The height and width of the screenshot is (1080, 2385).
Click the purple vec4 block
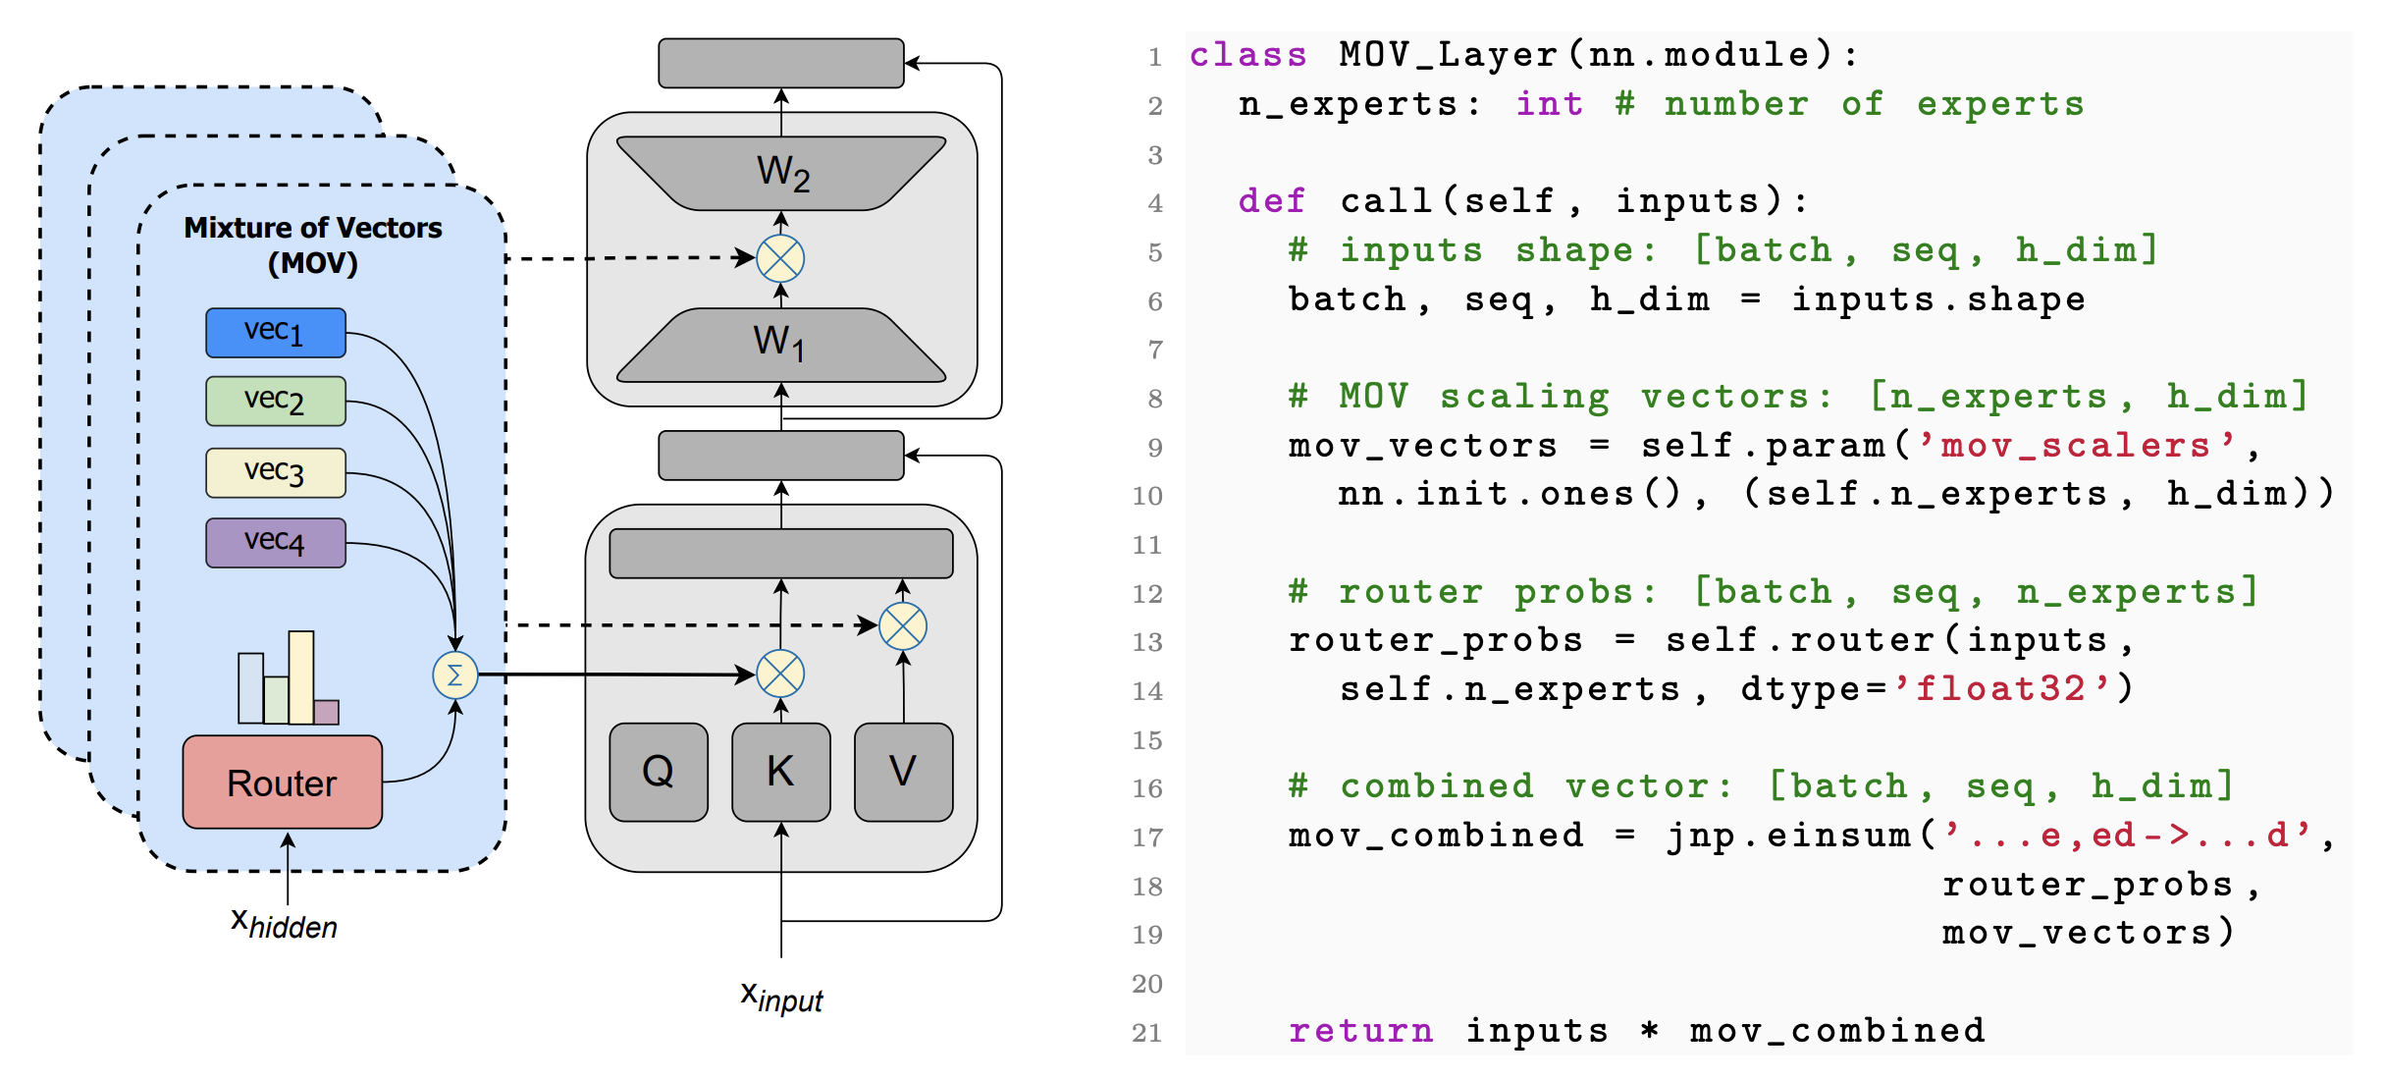(x=276, y=542)
